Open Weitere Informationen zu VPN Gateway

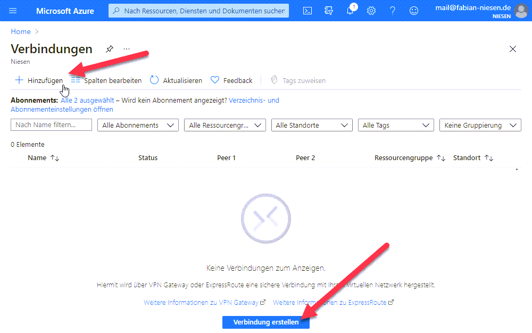click(204, 303)
